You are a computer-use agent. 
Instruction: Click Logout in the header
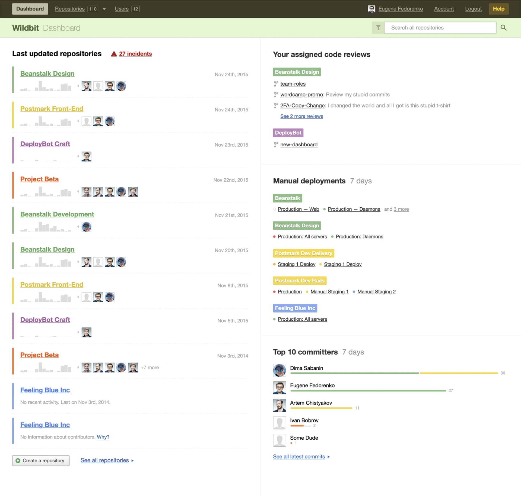click(474, 9)
